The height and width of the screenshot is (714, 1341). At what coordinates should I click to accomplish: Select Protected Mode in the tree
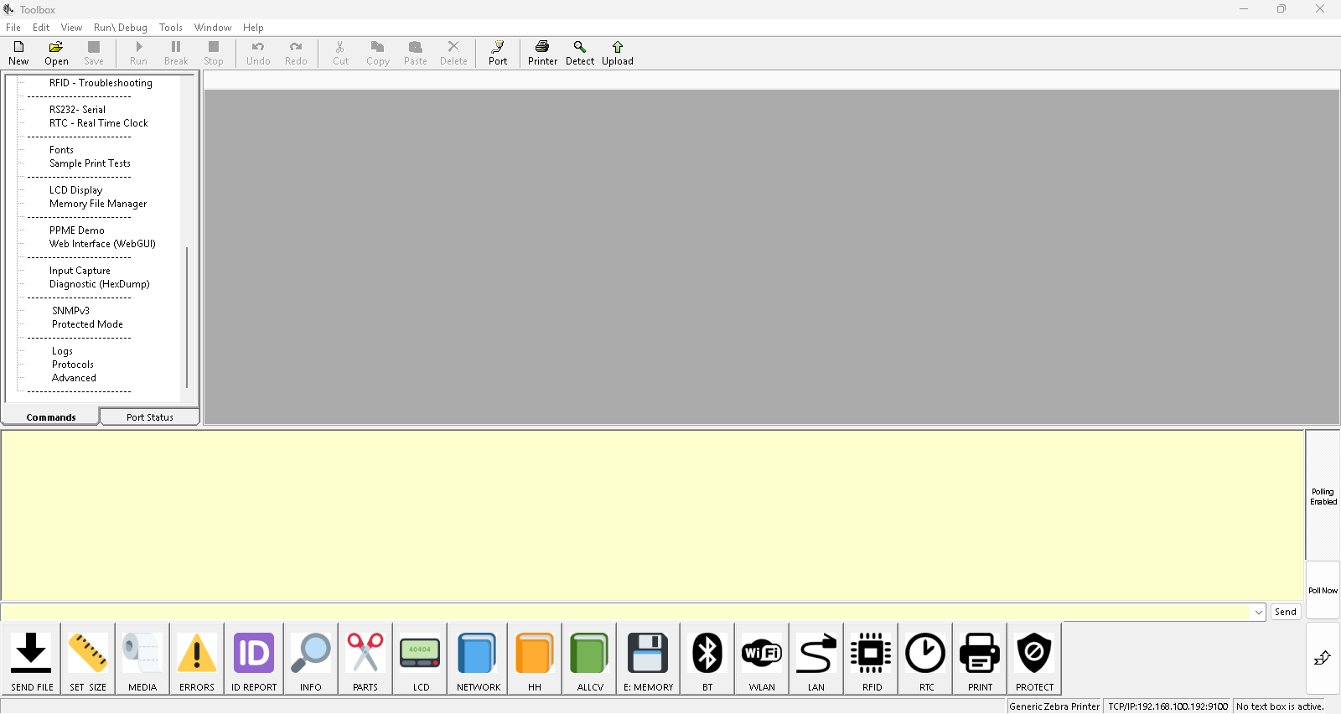tap(87, 324)
